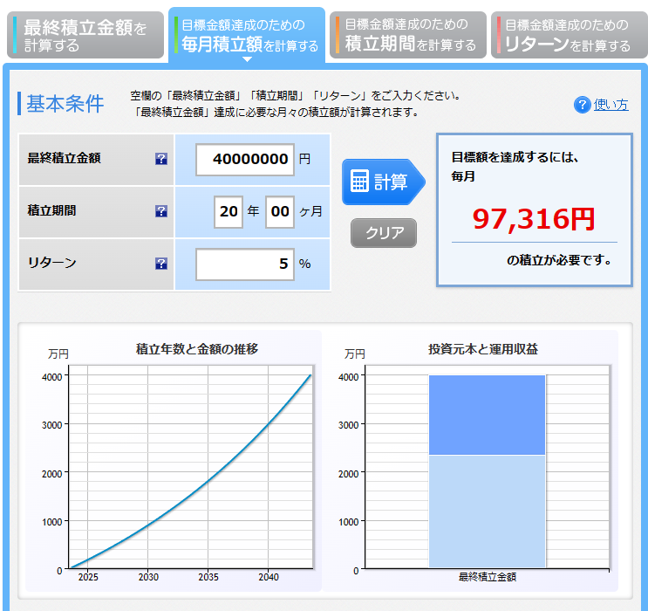The width and height of the screenshot is (648, 611).
Task: Click the red 97,316円 result amount
Action: (533, 219)
